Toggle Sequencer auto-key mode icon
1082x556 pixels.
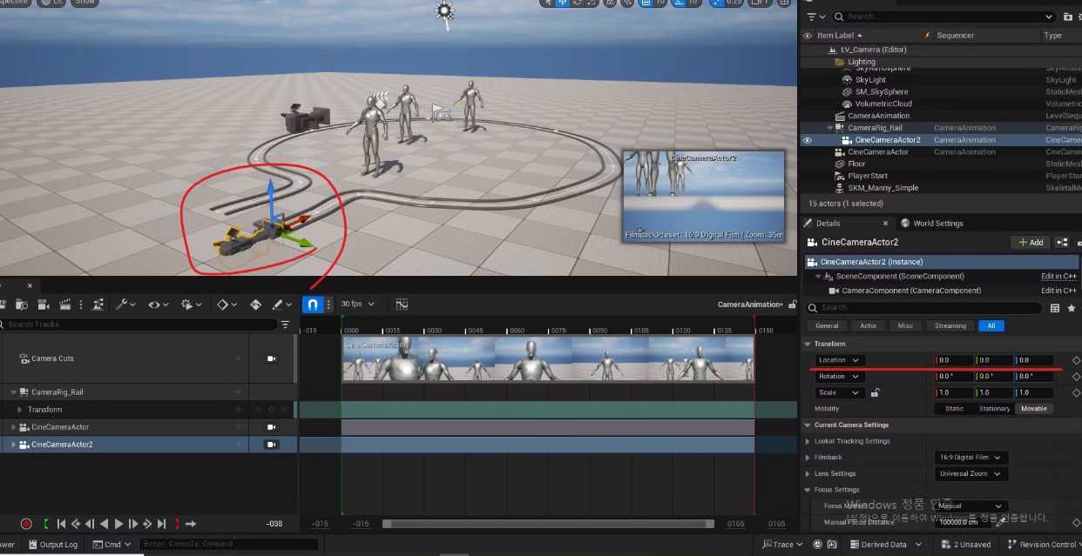click(256, 305)
